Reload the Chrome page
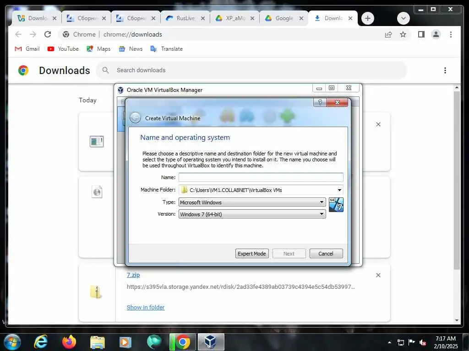469x351 pixels. (x=48, y=34)
